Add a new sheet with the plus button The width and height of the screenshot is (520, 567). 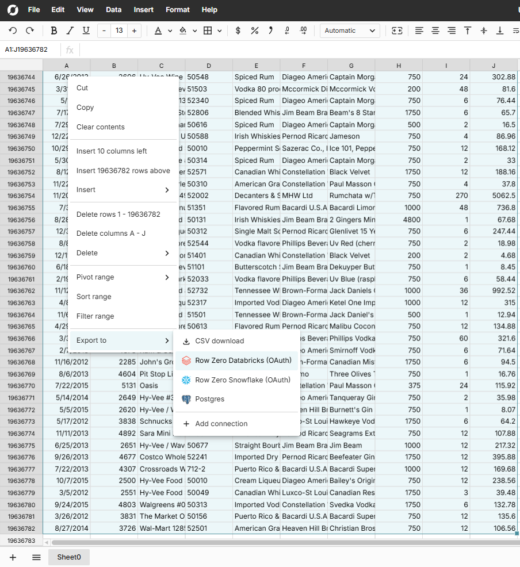click(13, 557)
